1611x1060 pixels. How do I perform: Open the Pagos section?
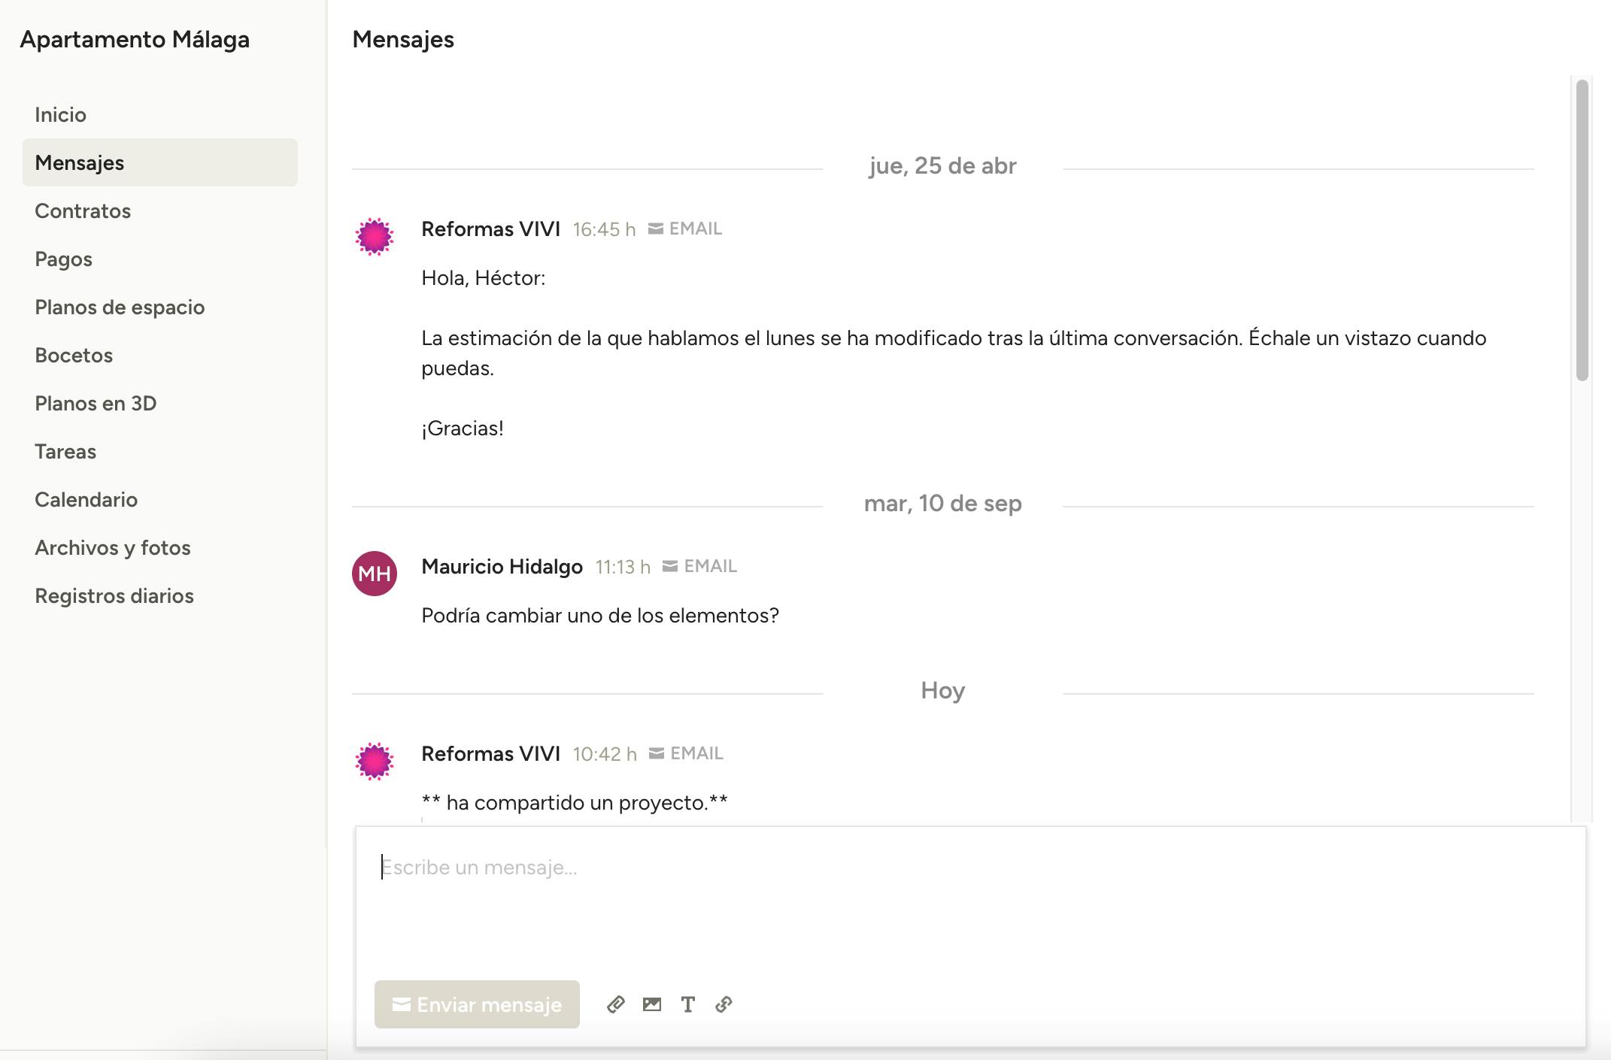(x=64, y=259)
